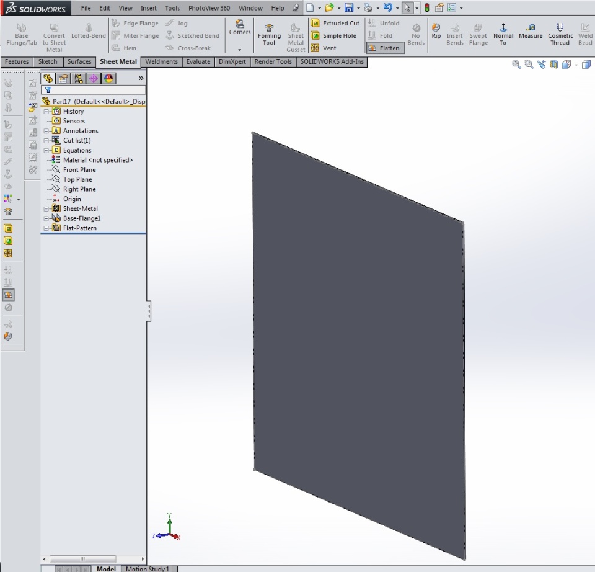Image resolution: width=595 pixels, height=572 pixels.
Task: Select the Right Plane tree item
Action: point(74,189)
